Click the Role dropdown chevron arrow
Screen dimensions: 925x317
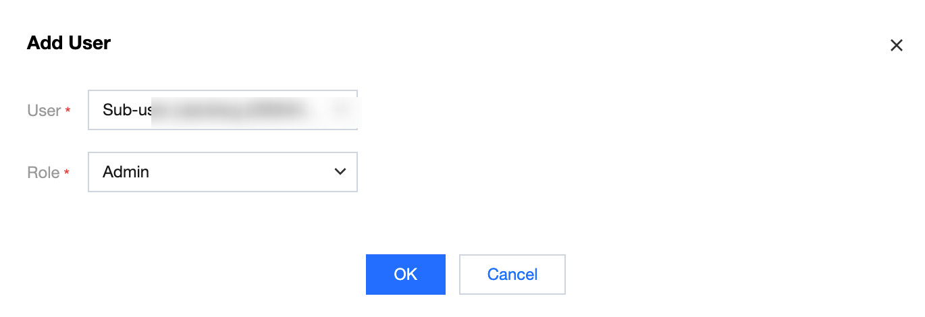pos(340,172)
